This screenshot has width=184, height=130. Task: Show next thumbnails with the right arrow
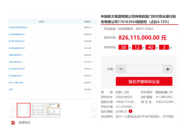[x=94, y=110]
